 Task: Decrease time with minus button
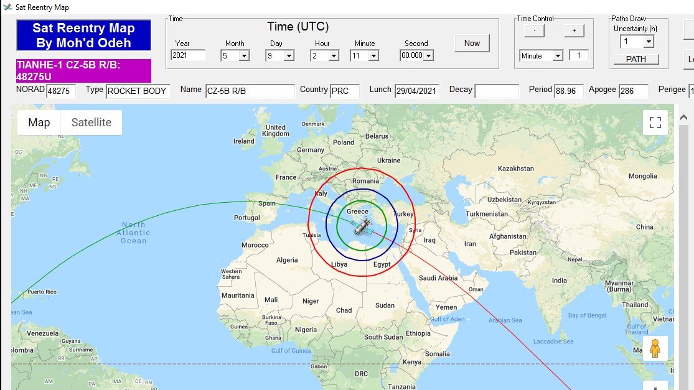(534, 30)
